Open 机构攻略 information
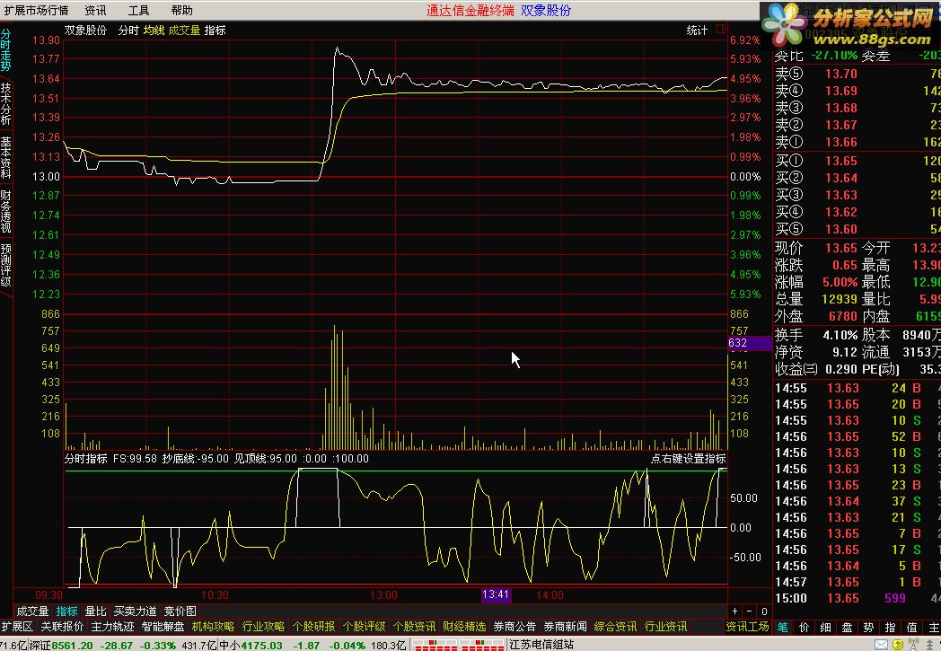The height and width of the screenshot is (651, 941). tap(213, 627)
